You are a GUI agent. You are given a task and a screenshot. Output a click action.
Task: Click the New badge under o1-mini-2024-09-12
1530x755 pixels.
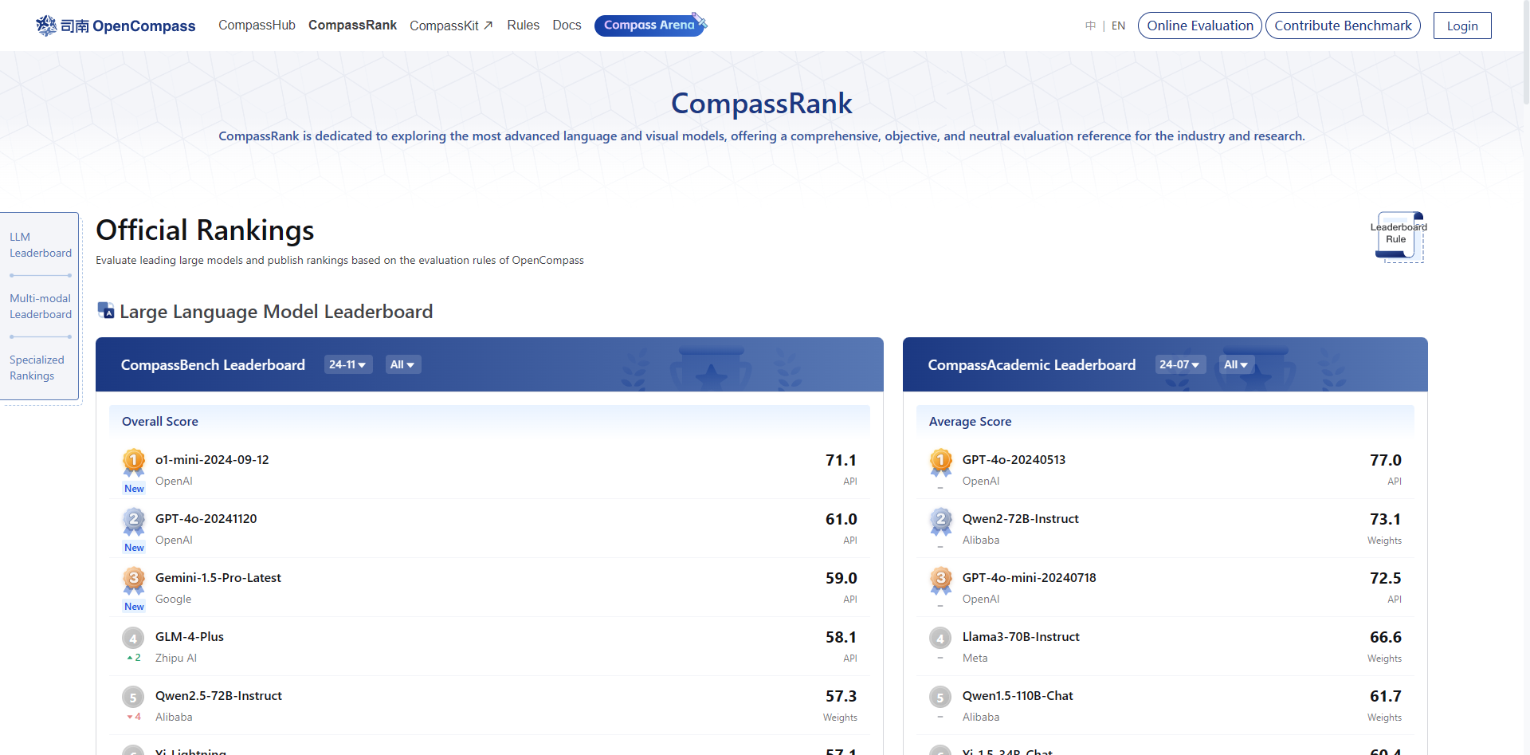(133, 488)
